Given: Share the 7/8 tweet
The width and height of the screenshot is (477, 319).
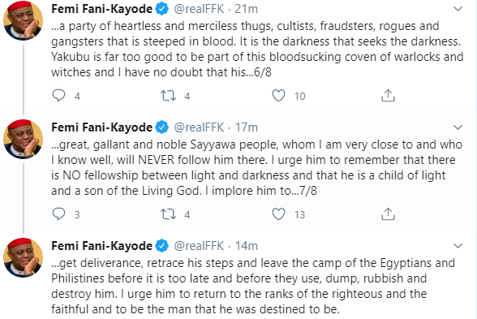Looking at the screenshot, I should 388,214.
